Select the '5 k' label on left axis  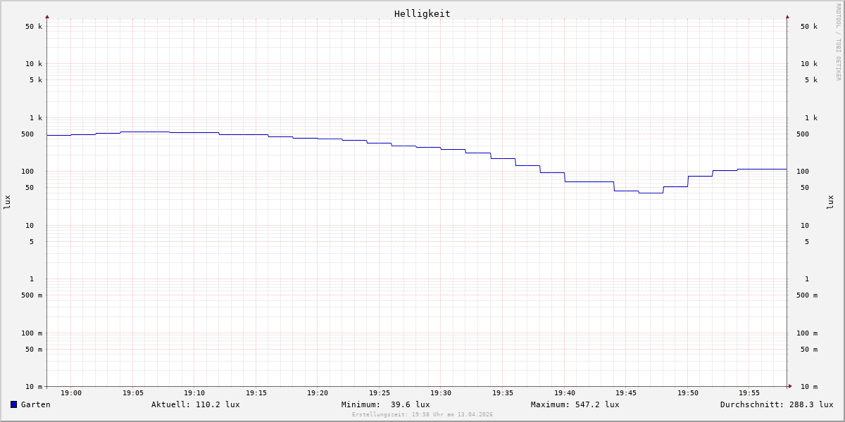click(36, 80)
